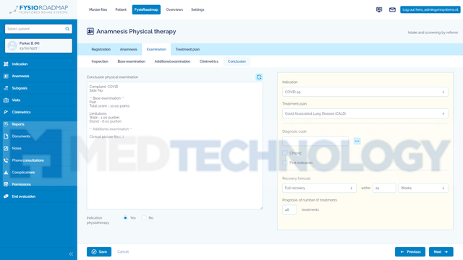Switch to the Treatment plan tab
The image size is (463, 260).
click(x=187, y=49)
